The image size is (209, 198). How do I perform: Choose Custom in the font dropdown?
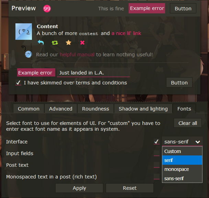coord(182,151)
